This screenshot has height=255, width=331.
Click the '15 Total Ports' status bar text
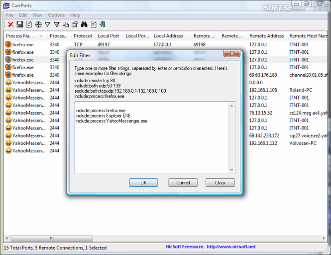click(x=18, y=248)
